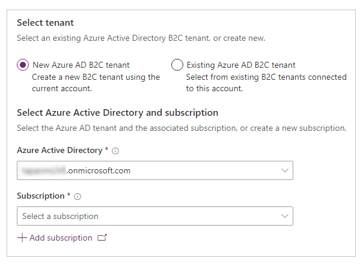The image size is (363, 264).
Task: Click the 'Create a new B2C tenant using the' description
Action: pos(96,77)
